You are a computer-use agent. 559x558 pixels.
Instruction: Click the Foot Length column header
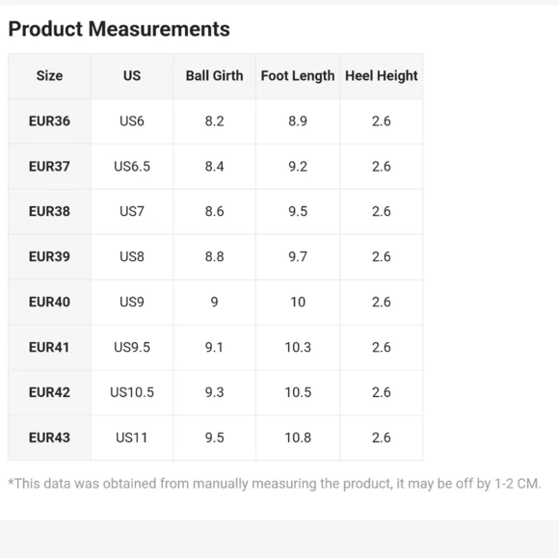click(298, 76)
